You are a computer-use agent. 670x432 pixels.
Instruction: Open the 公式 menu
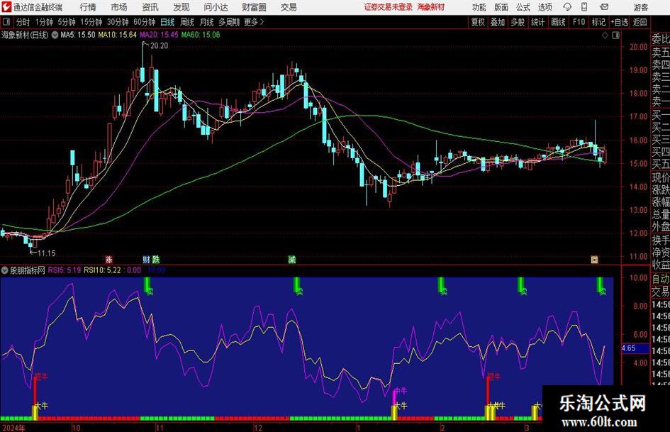(523, 7)
